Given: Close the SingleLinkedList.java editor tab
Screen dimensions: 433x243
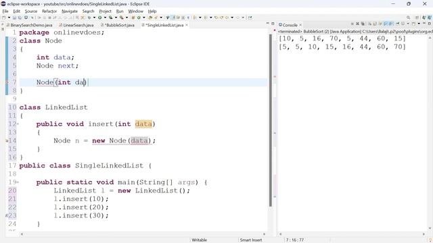Looking at the screenshot, I should (x=187, y=25).
